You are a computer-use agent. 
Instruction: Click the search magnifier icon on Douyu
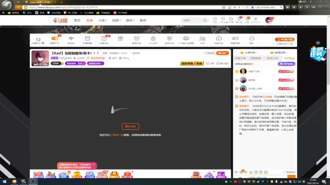[205, 20]
